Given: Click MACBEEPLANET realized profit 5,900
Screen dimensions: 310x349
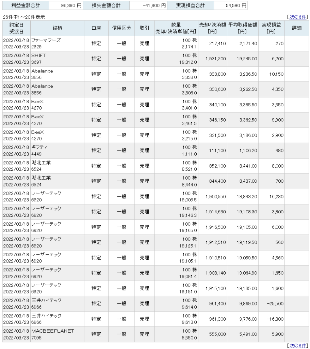Looking at the screenshot, I should (x=278, y=334).
